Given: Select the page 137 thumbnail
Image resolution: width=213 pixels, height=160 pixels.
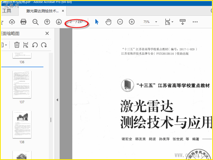Looking at the screenshot, I should coord(22,84).
